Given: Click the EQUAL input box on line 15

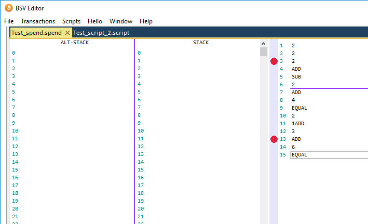Looking at the screenshot, I should pyautogui.click(x=329, y=155).
